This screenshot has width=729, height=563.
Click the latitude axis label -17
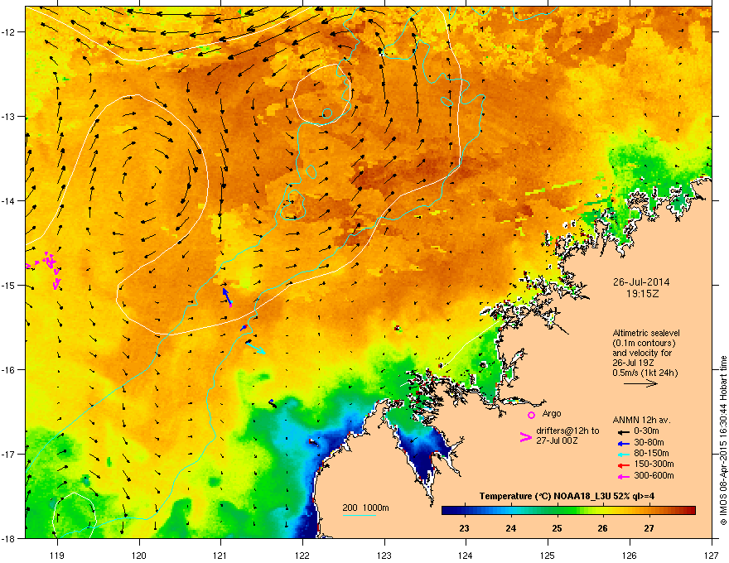point(9,455)
